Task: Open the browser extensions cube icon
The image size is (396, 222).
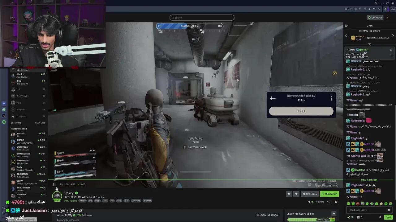Action: coord(385,9)
